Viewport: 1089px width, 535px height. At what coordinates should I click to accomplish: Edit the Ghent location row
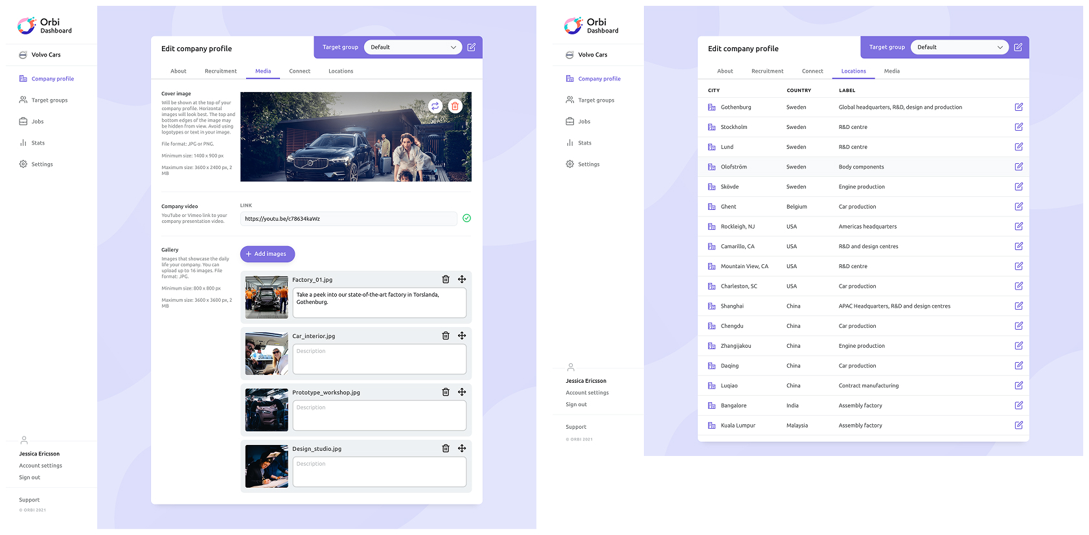1019,207
